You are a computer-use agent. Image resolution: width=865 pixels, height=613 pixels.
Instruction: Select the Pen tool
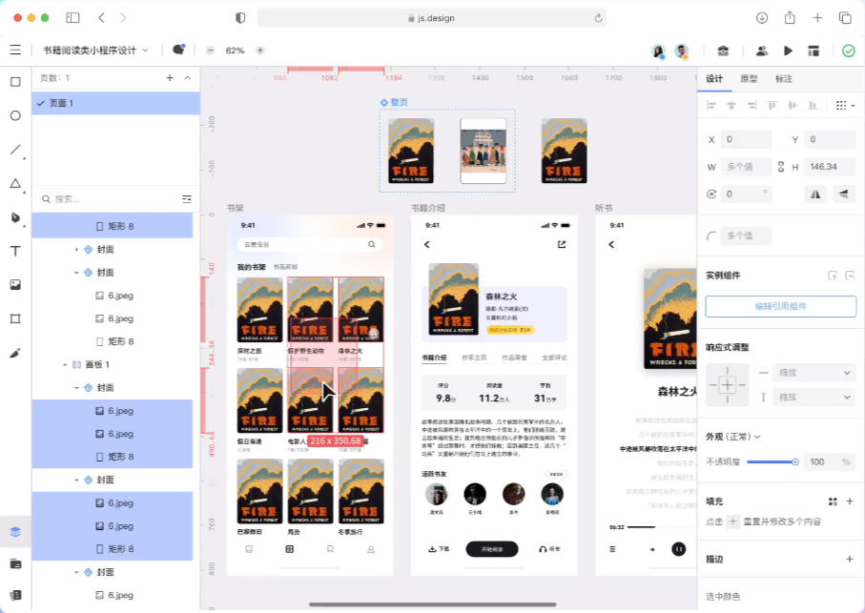click(15, 217)
